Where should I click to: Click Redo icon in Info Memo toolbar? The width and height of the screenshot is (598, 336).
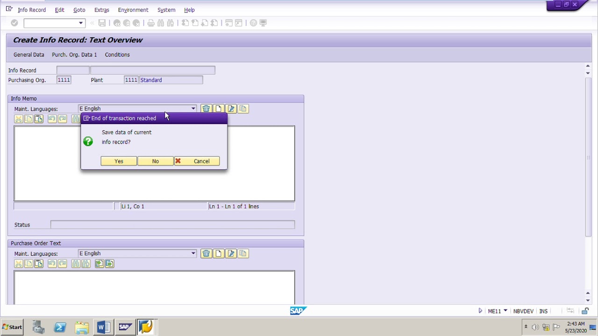point(62,119)
